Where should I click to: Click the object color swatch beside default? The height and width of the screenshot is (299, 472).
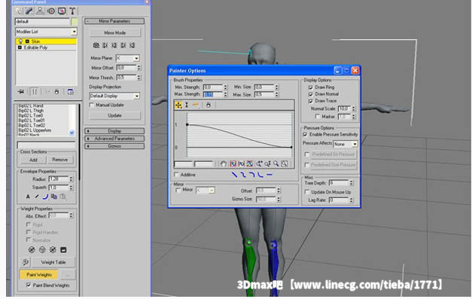click(74, 22)
